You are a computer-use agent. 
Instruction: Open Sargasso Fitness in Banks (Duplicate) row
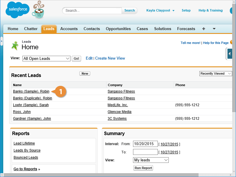(x=121, y=98)
